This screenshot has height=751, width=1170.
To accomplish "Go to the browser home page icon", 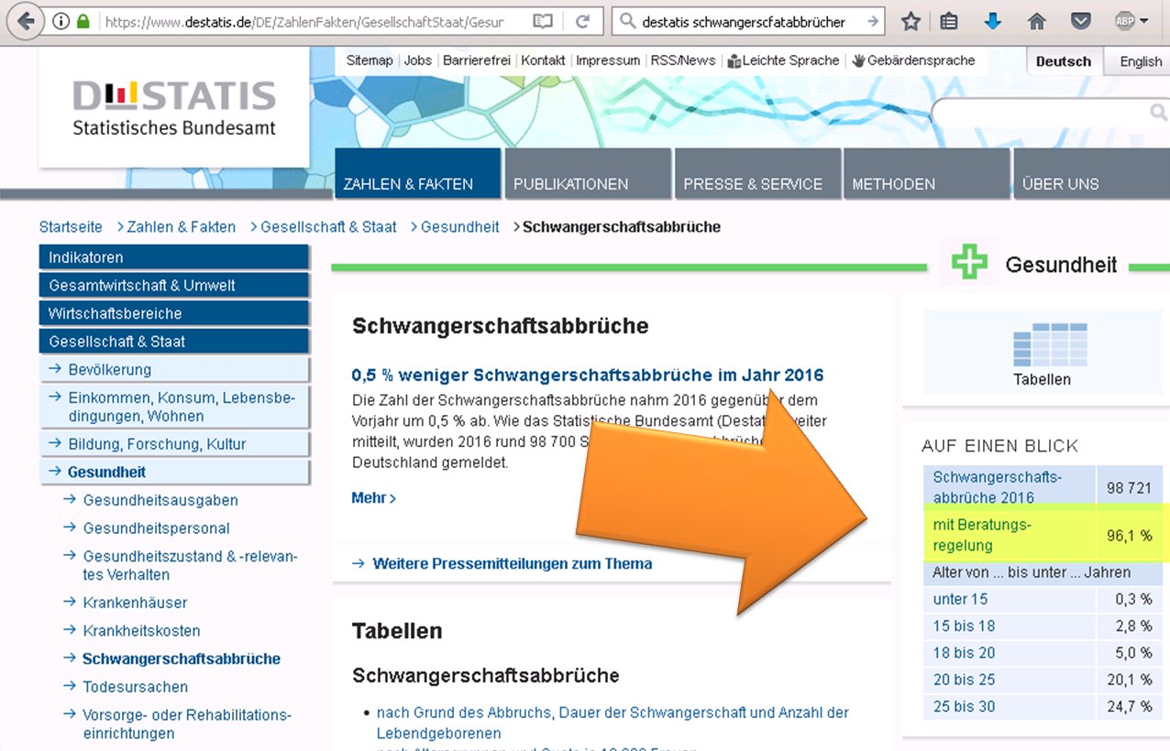I will coord(1037,21).
